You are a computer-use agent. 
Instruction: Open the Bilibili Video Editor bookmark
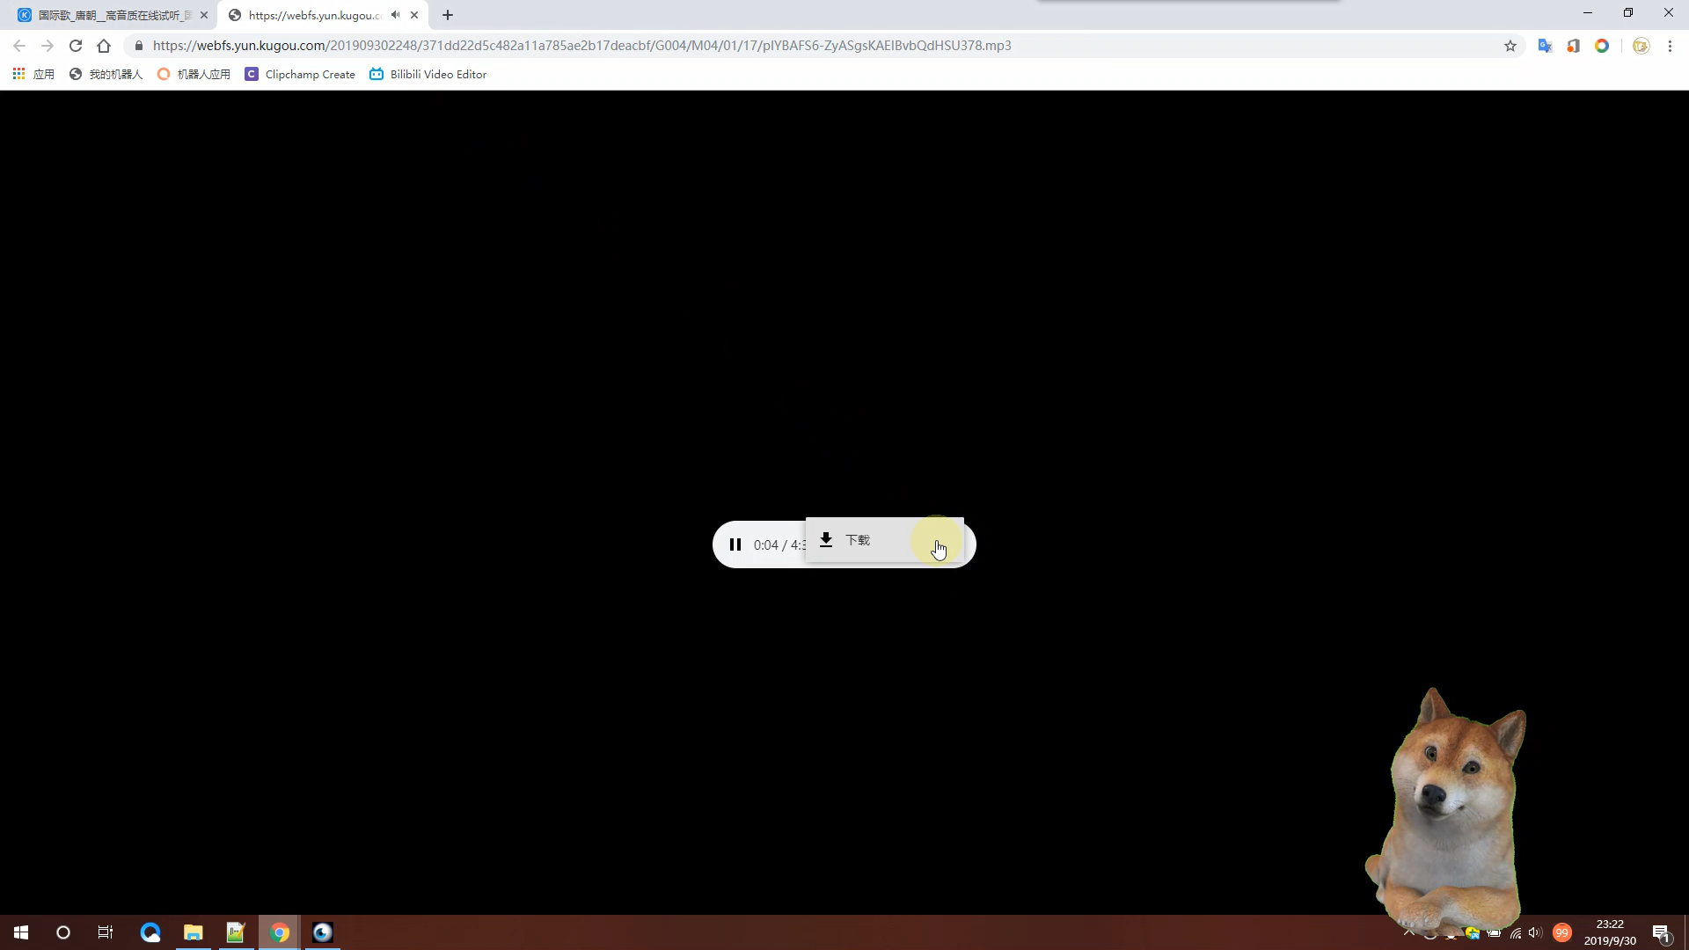pyautogui.click(x=428, y=75)
